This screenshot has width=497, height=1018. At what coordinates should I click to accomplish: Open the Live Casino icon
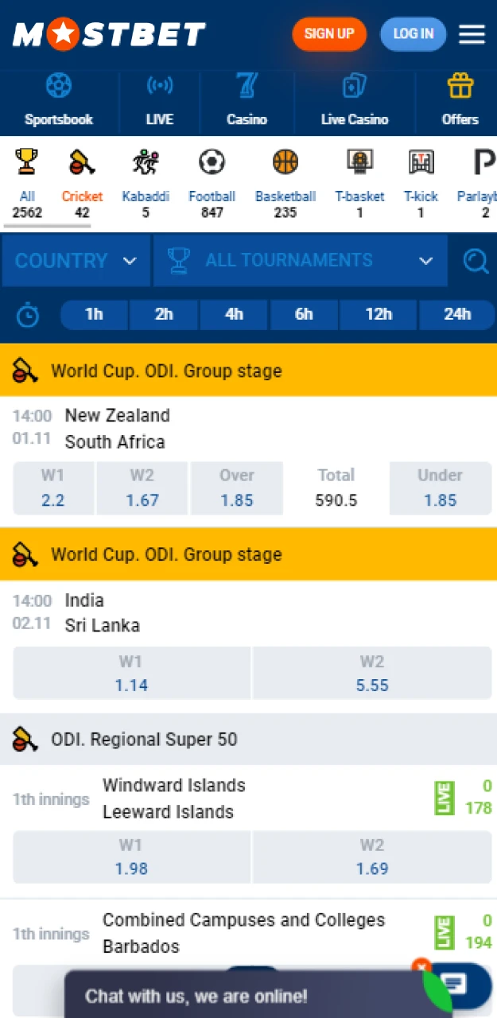pos(354,86)
